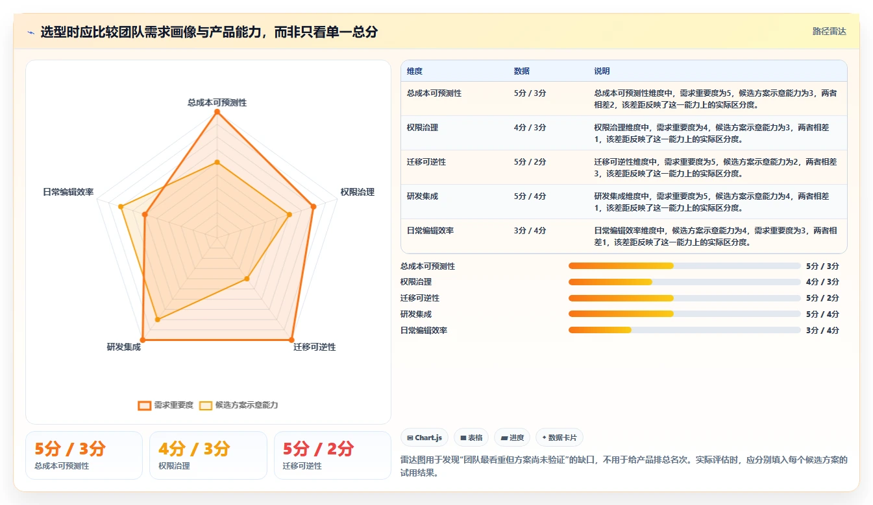Click the 进度 chip icon
873x505 pixels.
(x=504, y=438)
